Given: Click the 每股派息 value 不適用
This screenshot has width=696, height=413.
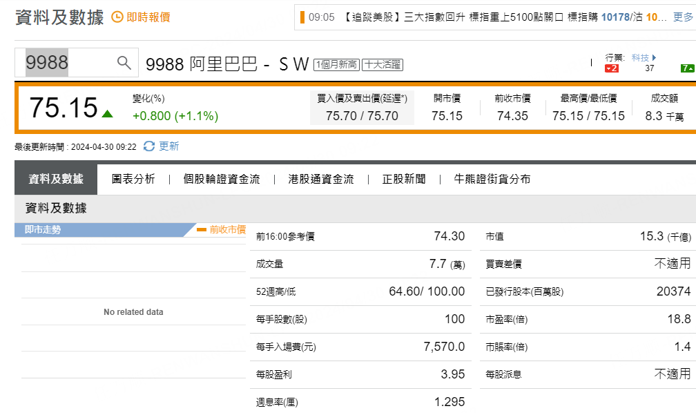Looking at the screenshot, I should coord(673,374).
